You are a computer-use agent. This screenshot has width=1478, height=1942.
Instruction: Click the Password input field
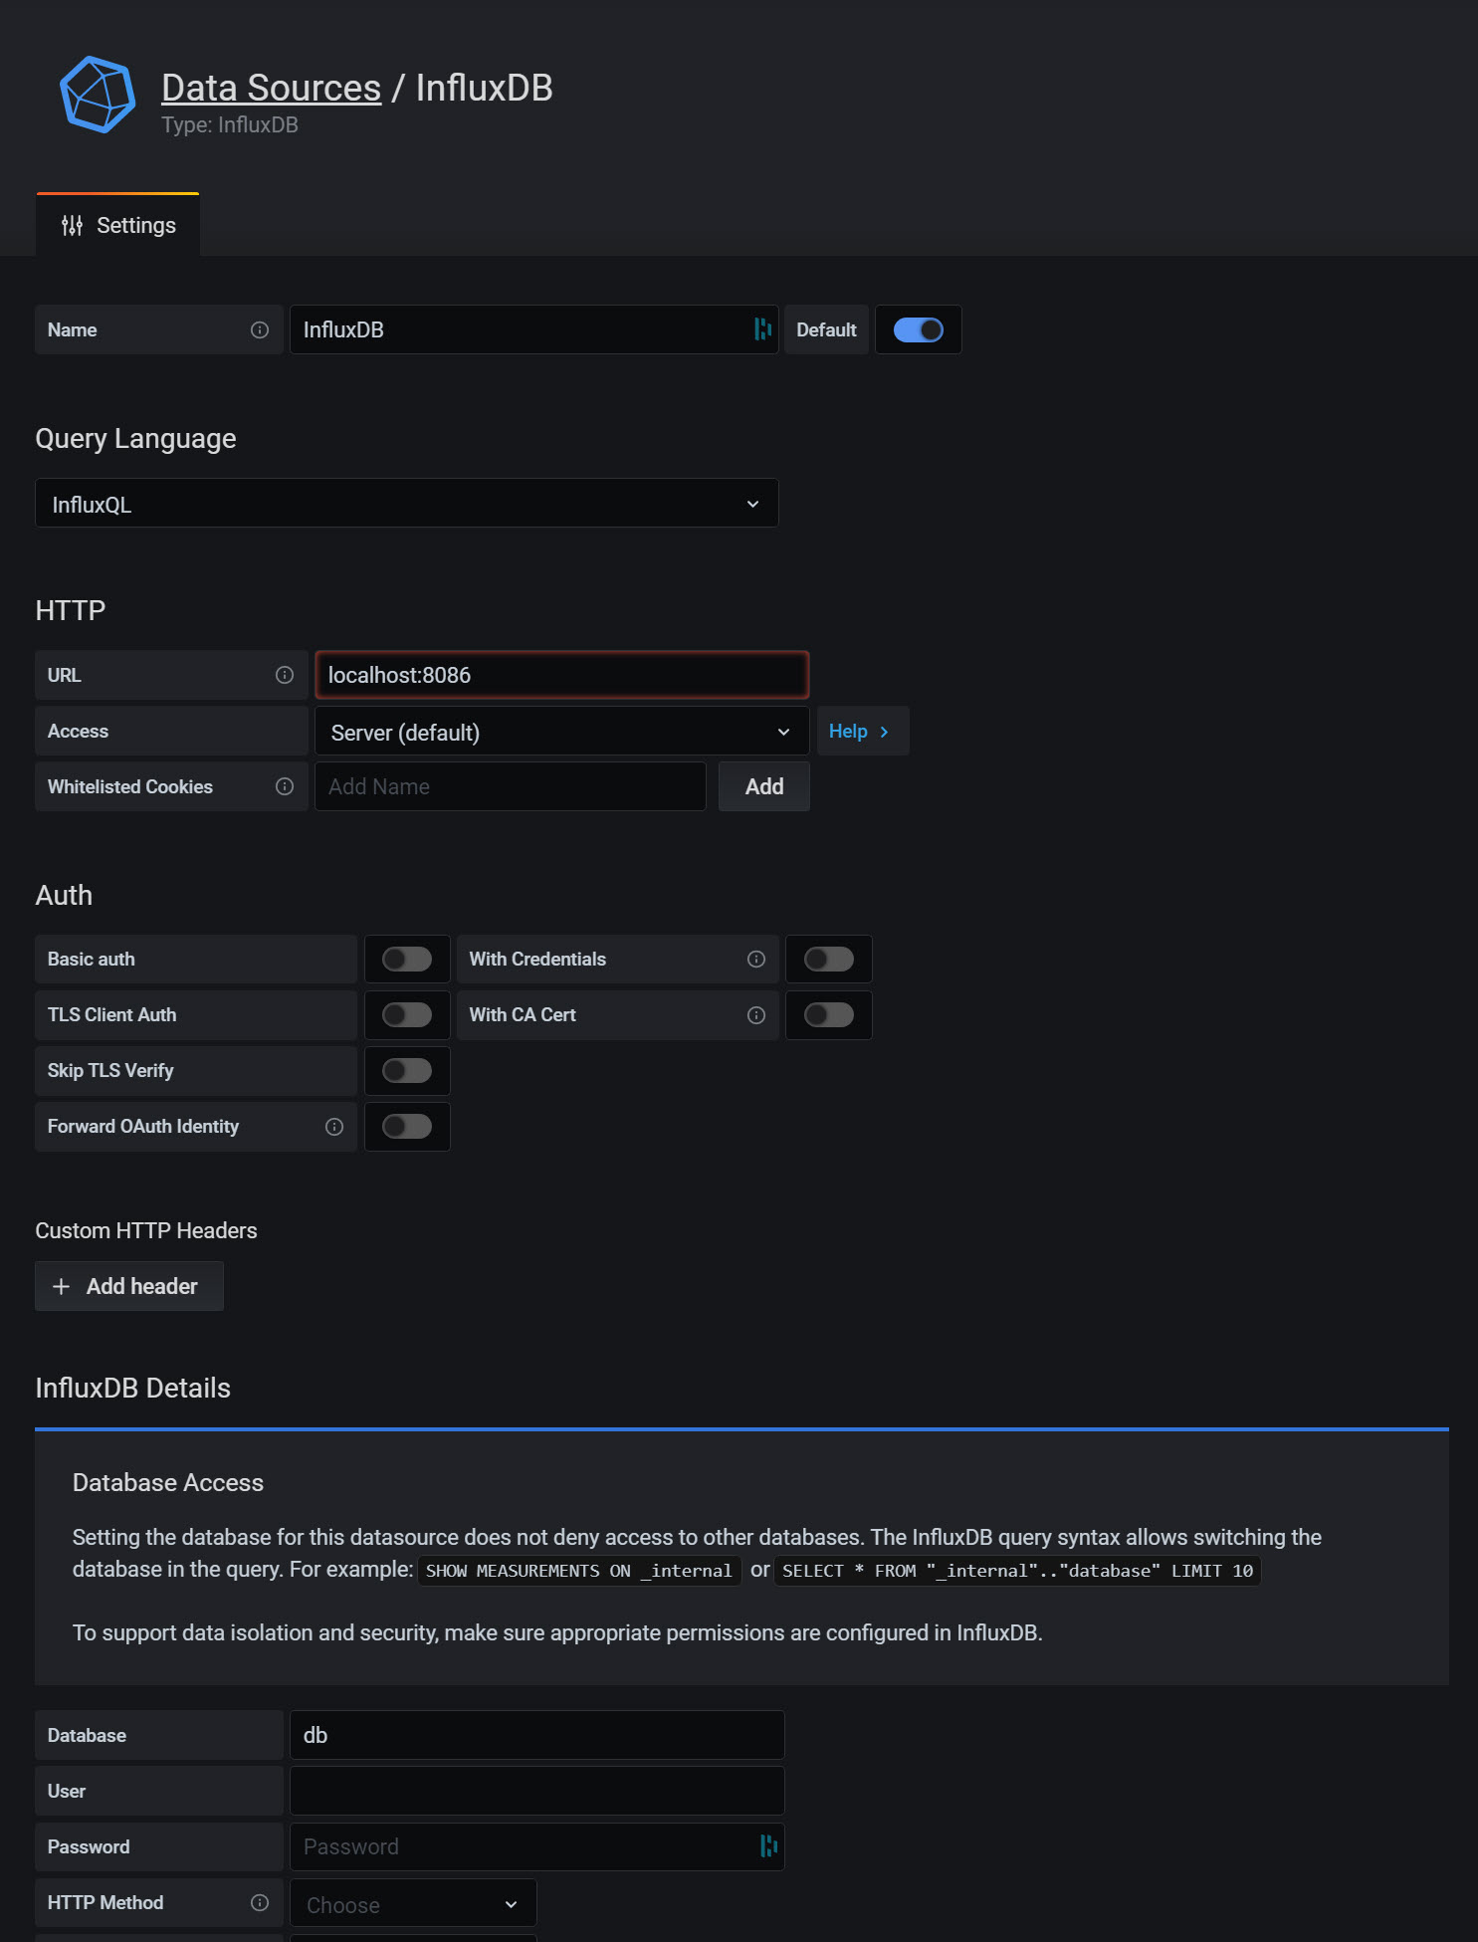[537, 1847]
